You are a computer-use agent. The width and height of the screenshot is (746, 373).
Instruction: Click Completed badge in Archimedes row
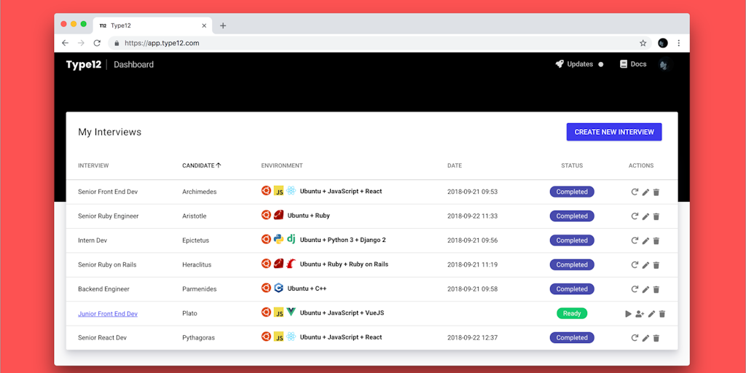(x=572, y=192)
